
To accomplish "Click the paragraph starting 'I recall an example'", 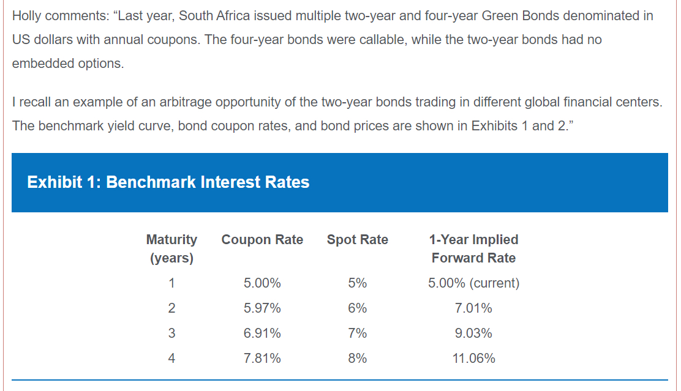I will coord(337,114).
